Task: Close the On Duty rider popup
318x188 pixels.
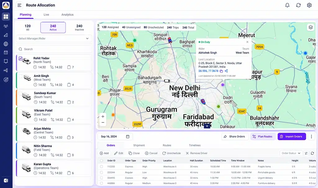Action: point(248,42)
